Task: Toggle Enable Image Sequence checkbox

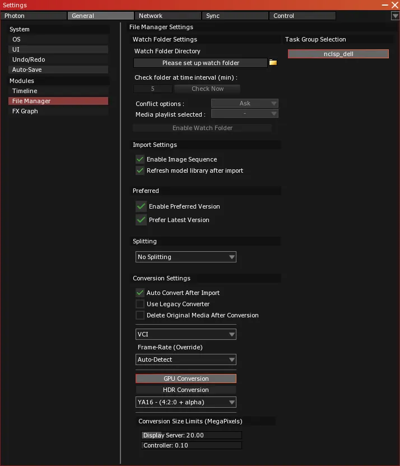Action: coord(140,159)
